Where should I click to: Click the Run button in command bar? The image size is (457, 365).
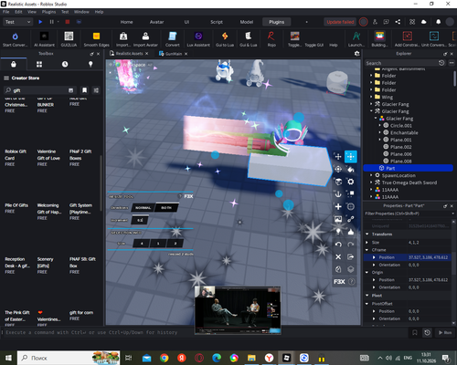tap(445, 332)
